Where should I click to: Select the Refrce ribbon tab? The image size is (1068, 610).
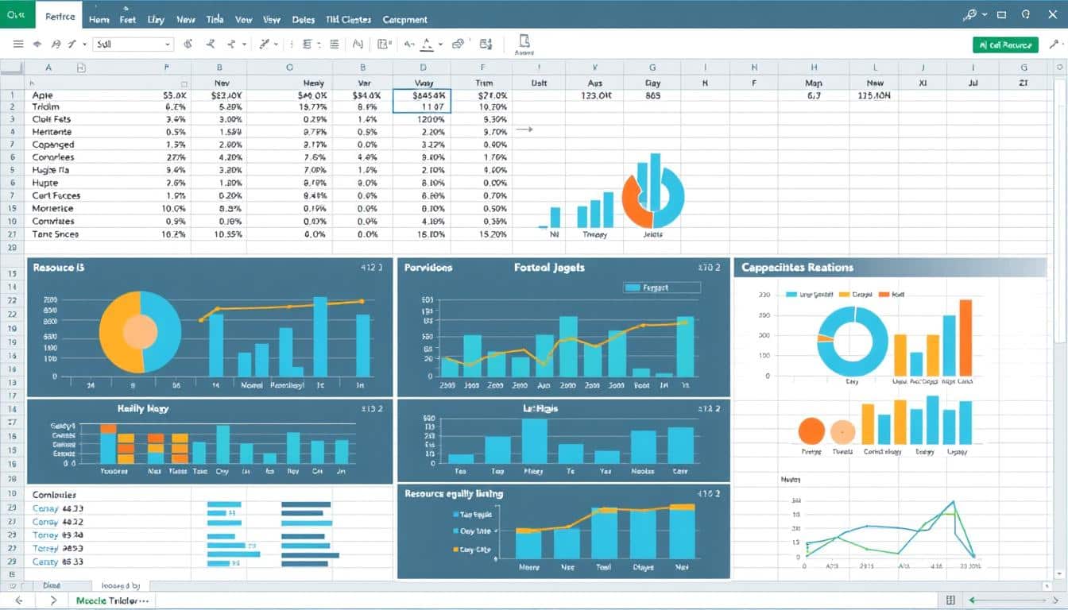click(60, 16)
